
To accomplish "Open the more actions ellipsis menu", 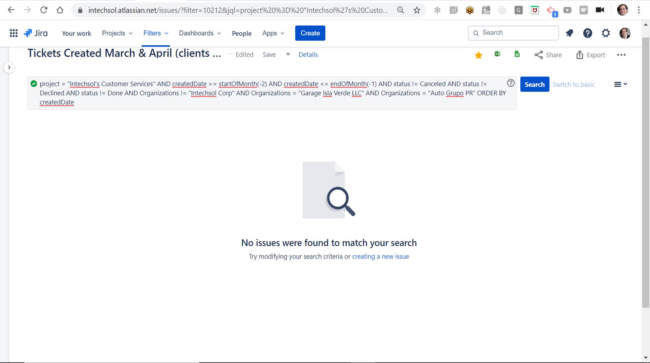I will coord(621,55).
